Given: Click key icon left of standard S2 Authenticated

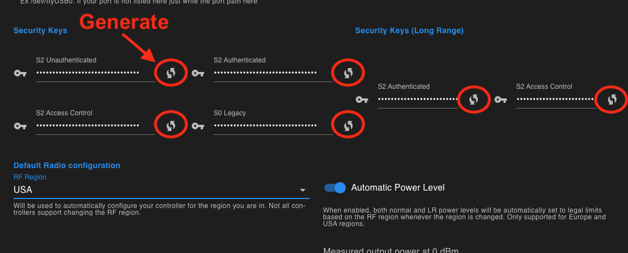Looking at the screenshot, I should coord(198,73).
